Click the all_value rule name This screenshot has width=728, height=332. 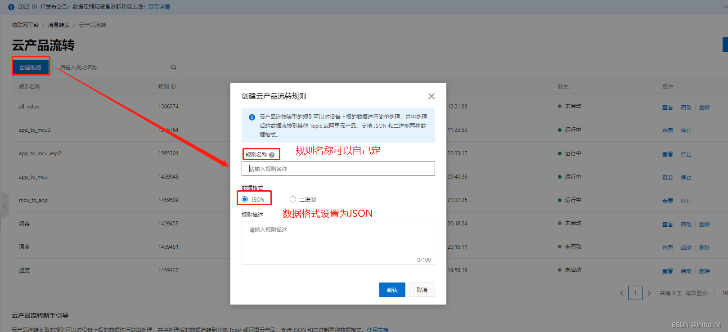point(29,107)
